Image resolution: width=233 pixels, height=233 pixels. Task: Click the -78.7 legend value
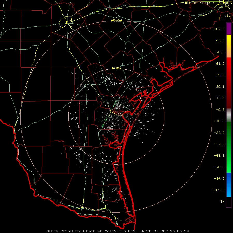[x=219, y=167]
